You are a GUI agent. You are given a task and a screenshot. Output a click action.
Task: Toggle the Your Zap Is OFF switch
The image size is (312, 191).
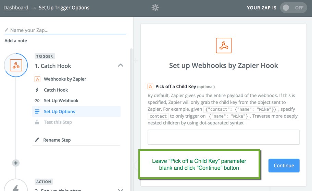294,8
